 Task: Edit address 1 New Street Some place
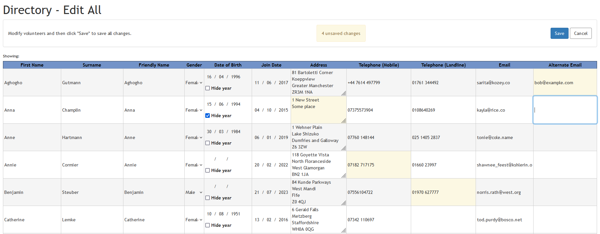click(318, 110)
